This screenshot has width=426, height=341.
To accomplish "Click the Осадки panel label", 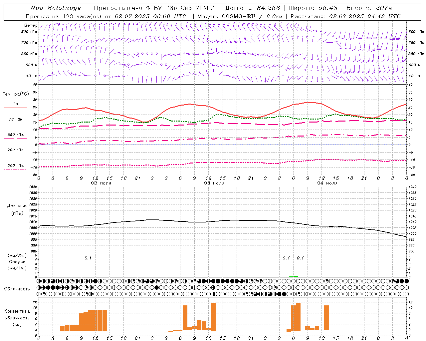I will [17, 262].
